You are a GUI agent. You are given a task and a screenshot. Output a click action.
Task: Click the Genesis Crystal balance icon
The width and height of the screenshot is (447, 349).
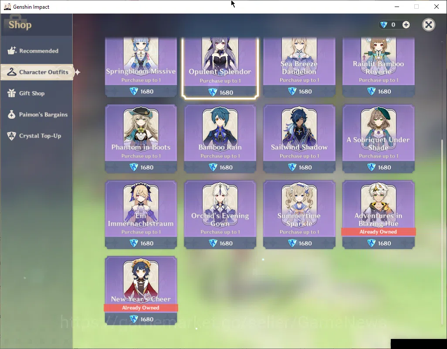coord(384,25)
